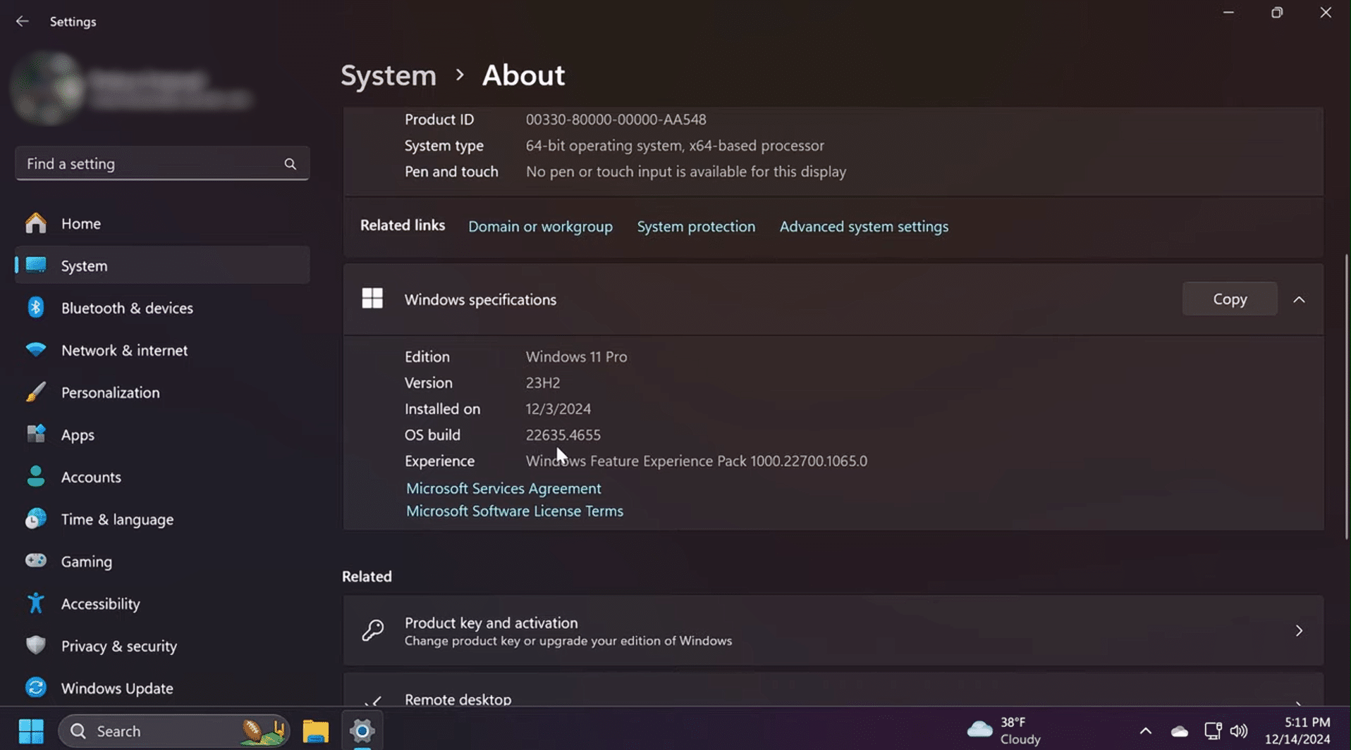This screenshot has width=1351, height=750.
Task: Click the Accounts person icon
Action: 35,477
